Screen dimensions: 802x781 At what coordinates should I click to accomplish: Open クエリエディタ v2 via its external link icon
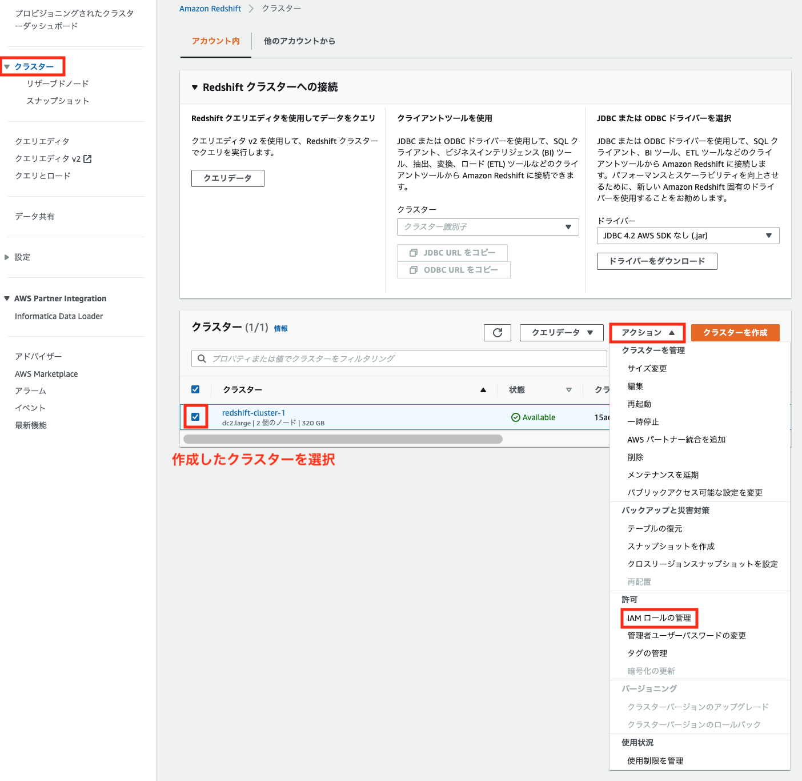[x=87, y=158]
